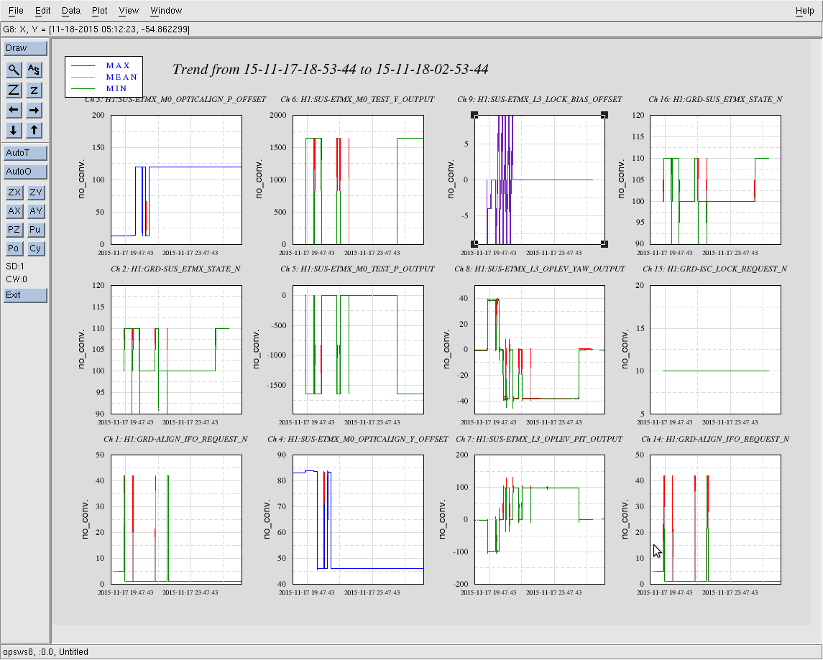Zoom in with the large Z button
Image resolution: width=823 pixels, height=660 pixels.
(14, 90)
